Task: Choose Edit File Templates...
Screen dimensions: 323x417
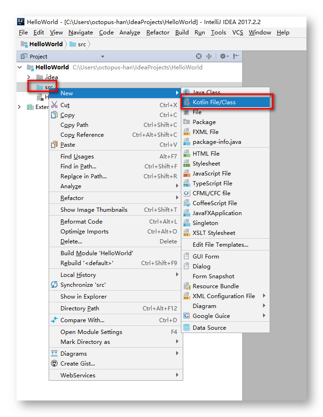Action: (226, 245)
